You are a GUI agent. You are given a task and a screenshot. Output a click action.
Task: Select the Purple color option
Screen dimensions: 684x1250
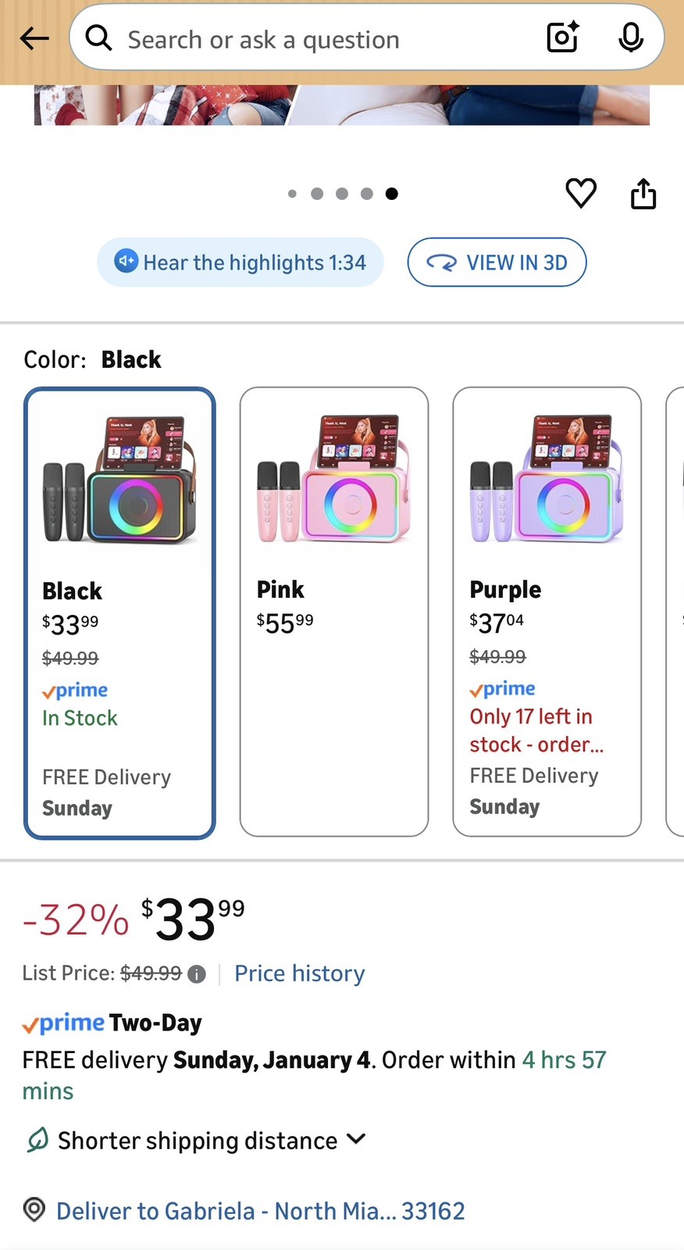tap(547, 611)
